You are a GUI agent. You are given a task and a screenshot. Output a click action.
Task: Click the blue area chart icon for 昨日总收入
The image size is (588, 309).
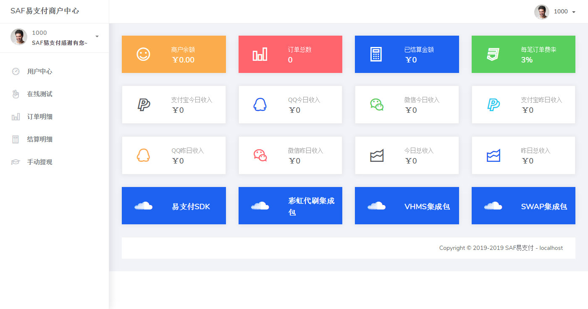pos(493,156)
